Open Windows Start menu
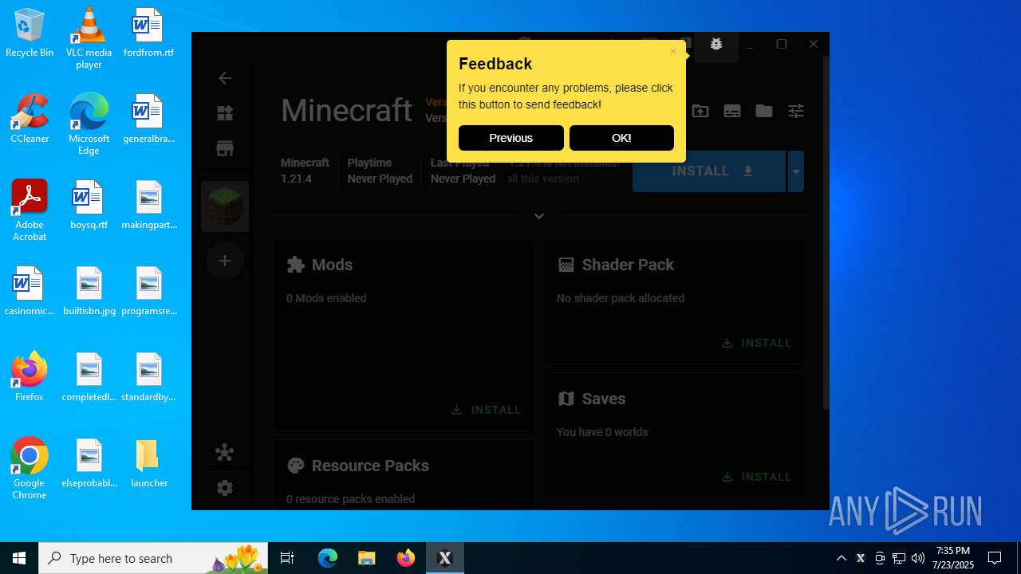The width and height of the screenshot is (1021, 574). pos(19,558)
